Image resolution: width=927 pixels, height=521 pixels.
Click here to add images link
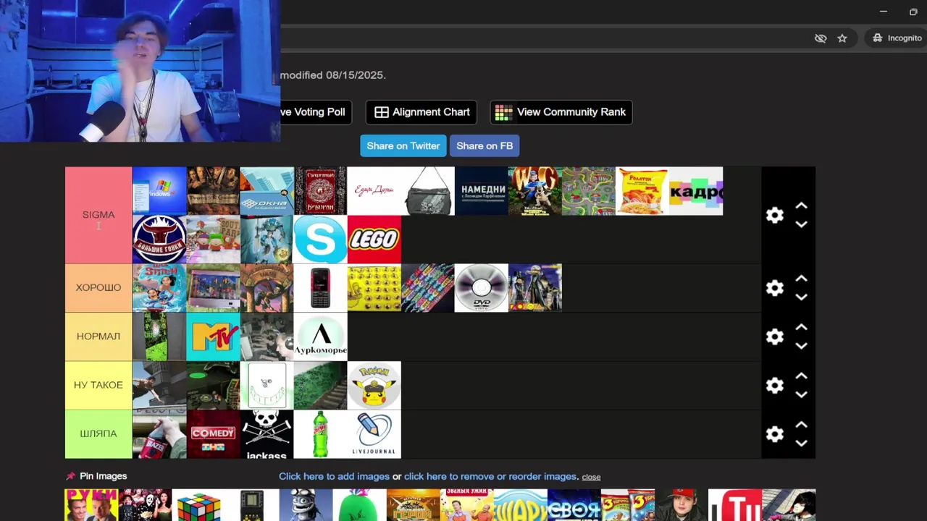[334, 476]
